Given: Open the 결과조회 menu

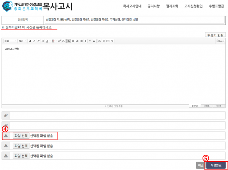Looking at the screenshot, I should (172, 6).
